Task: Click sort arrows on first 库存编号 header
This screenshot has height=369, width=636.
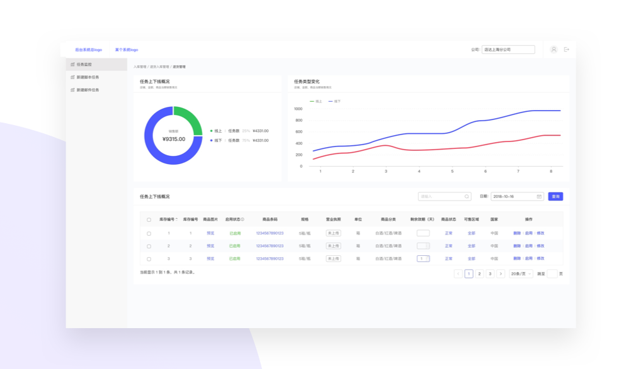Action: pos(176,219)
